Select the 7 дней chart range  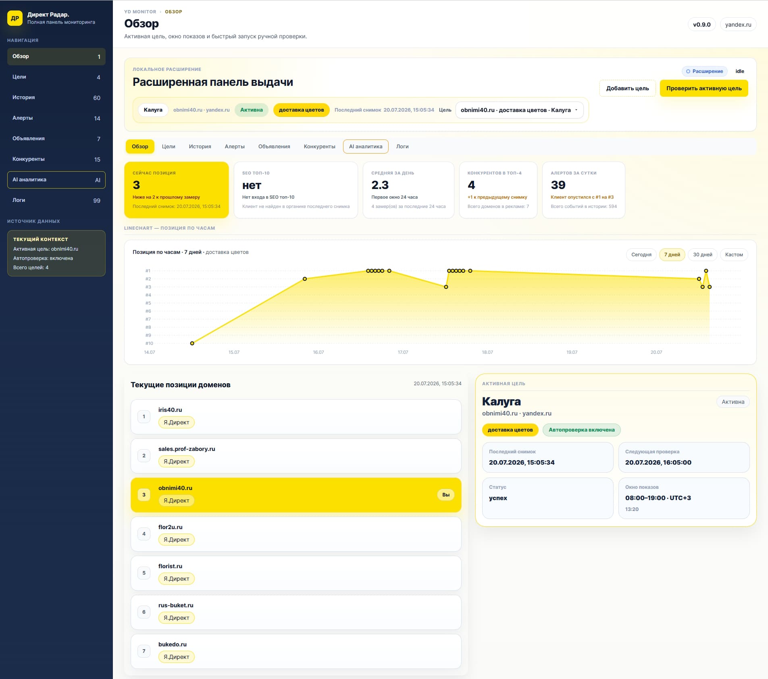(x=672, y=255)
